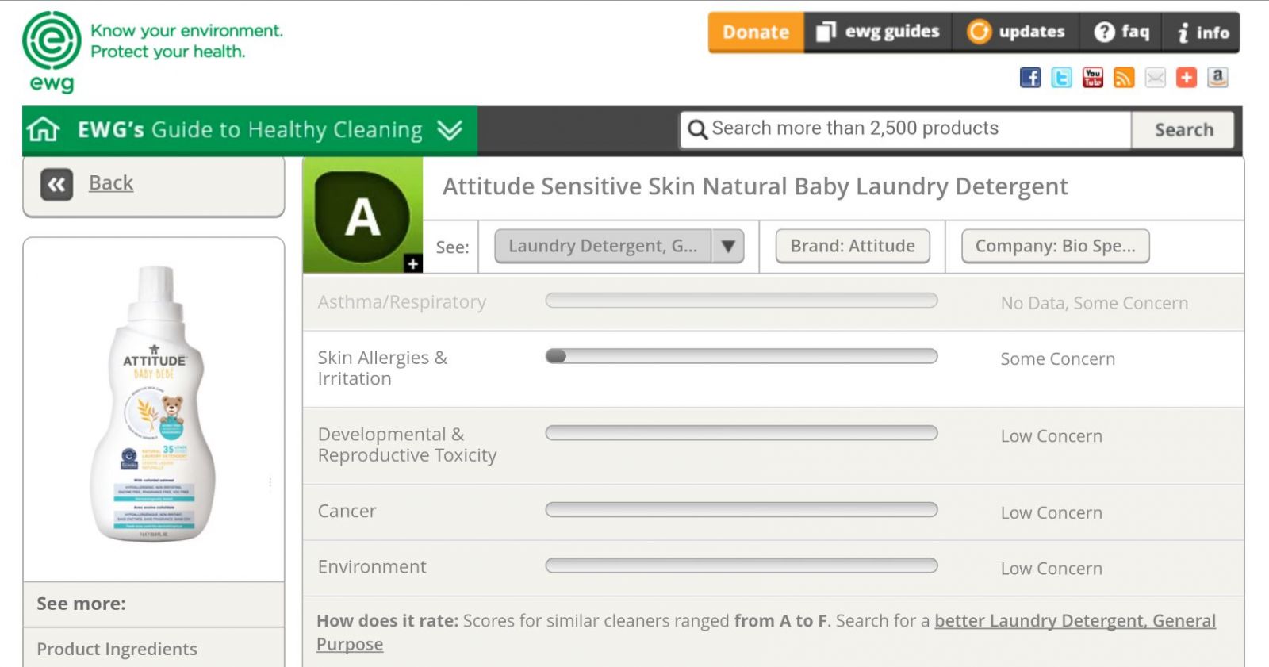Screen dimensions: 1269x667
Task: Open the faq menu item
Action: (x=1121, y=32)
